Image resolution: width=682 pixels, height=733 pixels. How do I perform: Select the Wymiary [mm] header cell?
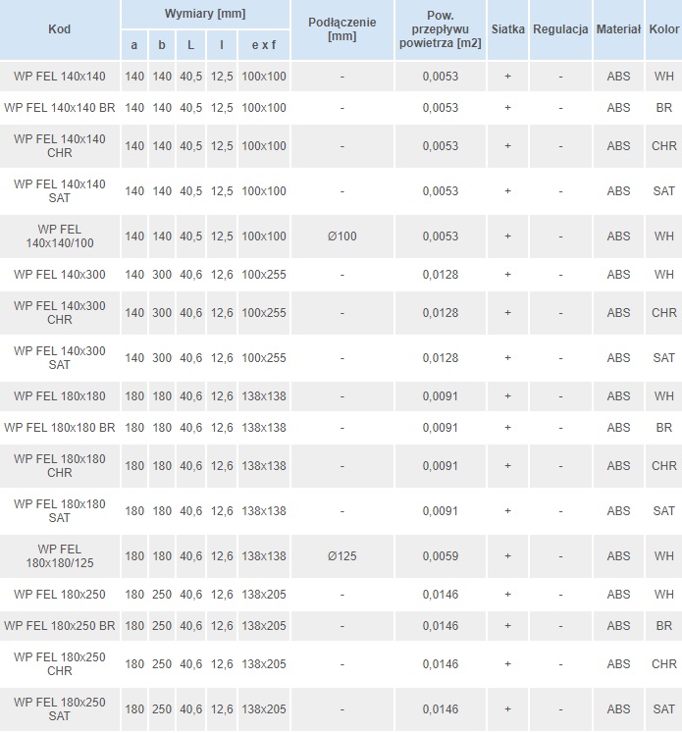click(205, 14)
